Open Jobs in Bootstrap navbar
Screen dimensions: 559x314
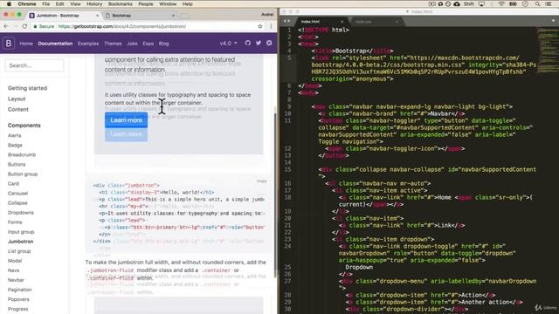pos(132,44)
